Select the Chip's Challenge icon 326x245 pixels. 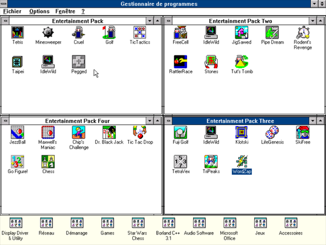coord(79,133)
